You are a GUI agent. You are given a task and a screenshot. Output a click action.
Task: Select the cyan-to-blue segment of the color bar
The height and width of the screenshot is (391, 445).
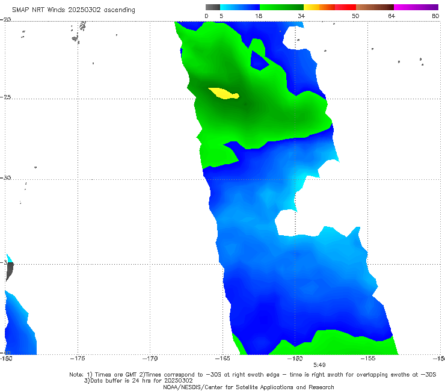click(x=240, y=7)
